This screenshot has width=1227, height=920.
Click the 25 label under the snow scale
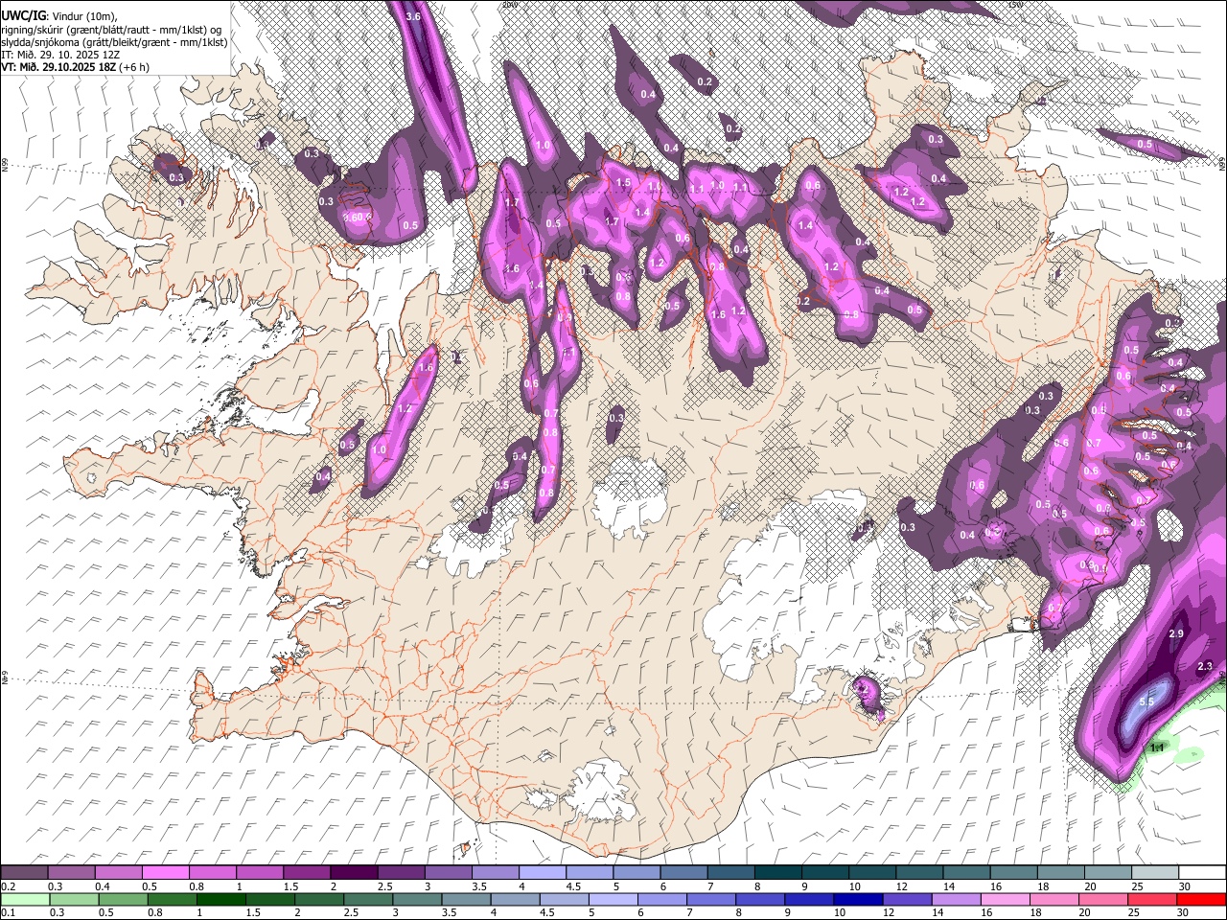[1137, 886]
